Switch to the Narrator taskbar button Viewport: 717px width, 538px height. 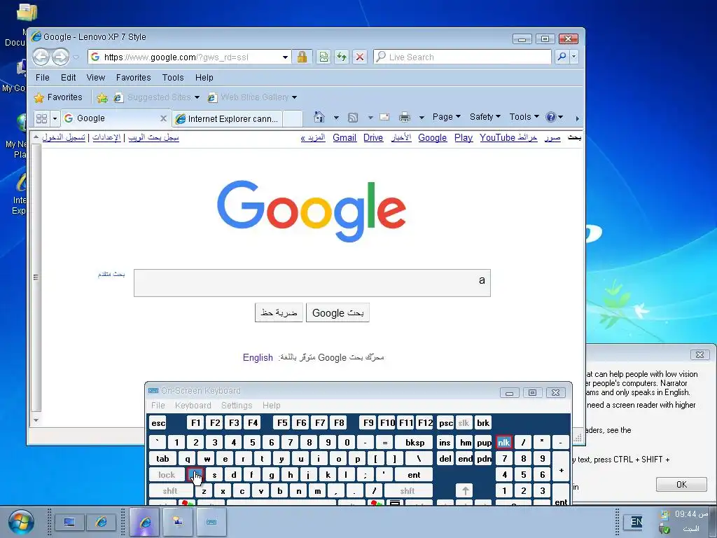click(x=177, y=521)
